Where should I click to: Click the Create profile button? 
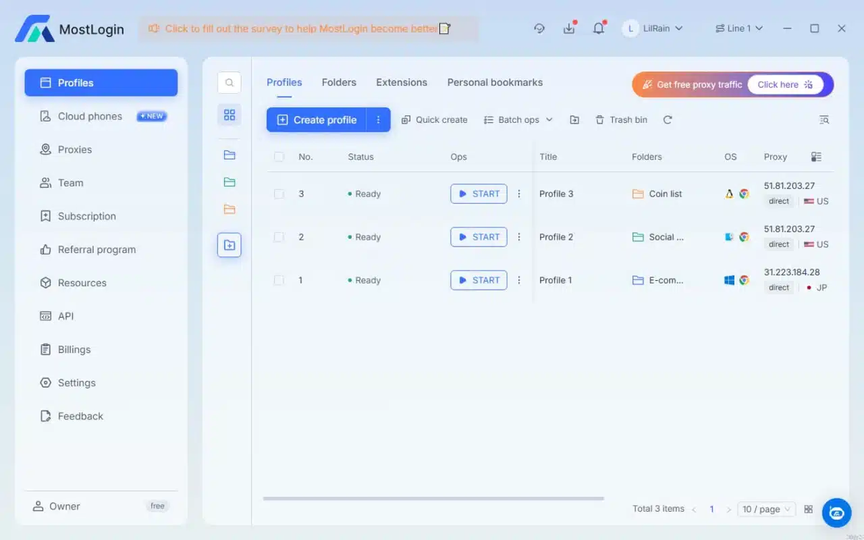point(317,119)
